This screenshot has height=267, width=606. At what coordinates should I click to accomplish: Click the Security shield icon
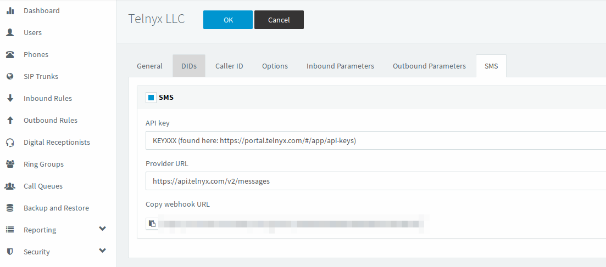(10, 252)
